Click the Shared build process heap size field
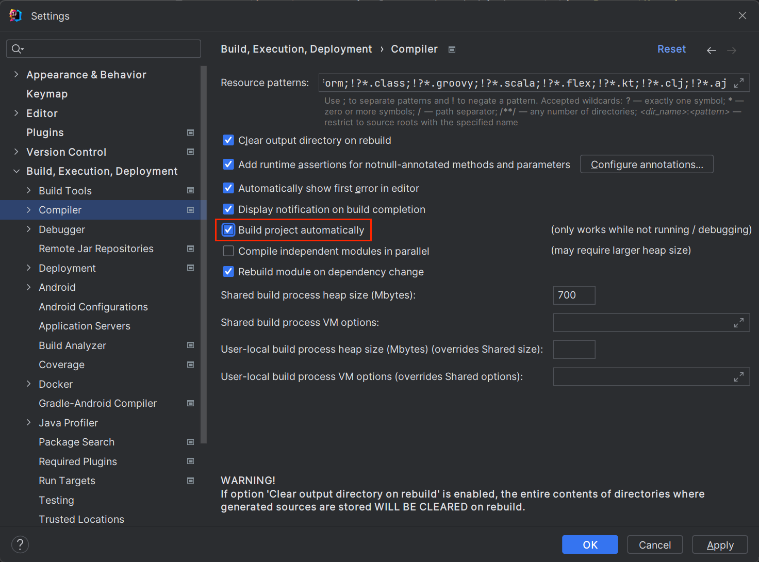The width and height of the screenshot is (759, 562). [x=573, y=295]
